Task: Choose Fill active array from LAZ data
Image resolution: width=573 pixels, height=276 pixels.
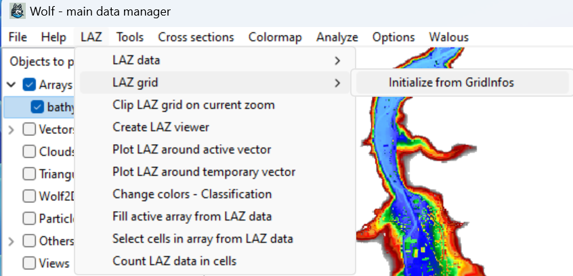Action: coord(192,216)
